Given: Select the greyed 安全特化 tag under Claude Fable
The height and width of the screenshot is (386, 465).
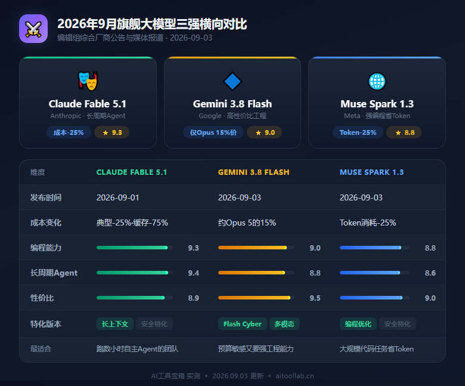Looking at the screenshot, I should (x=154, y=324).
